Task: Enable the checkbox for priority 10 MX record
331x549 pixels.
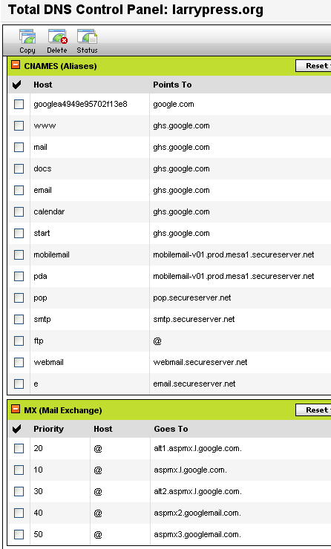Action: tap(19, 470)
